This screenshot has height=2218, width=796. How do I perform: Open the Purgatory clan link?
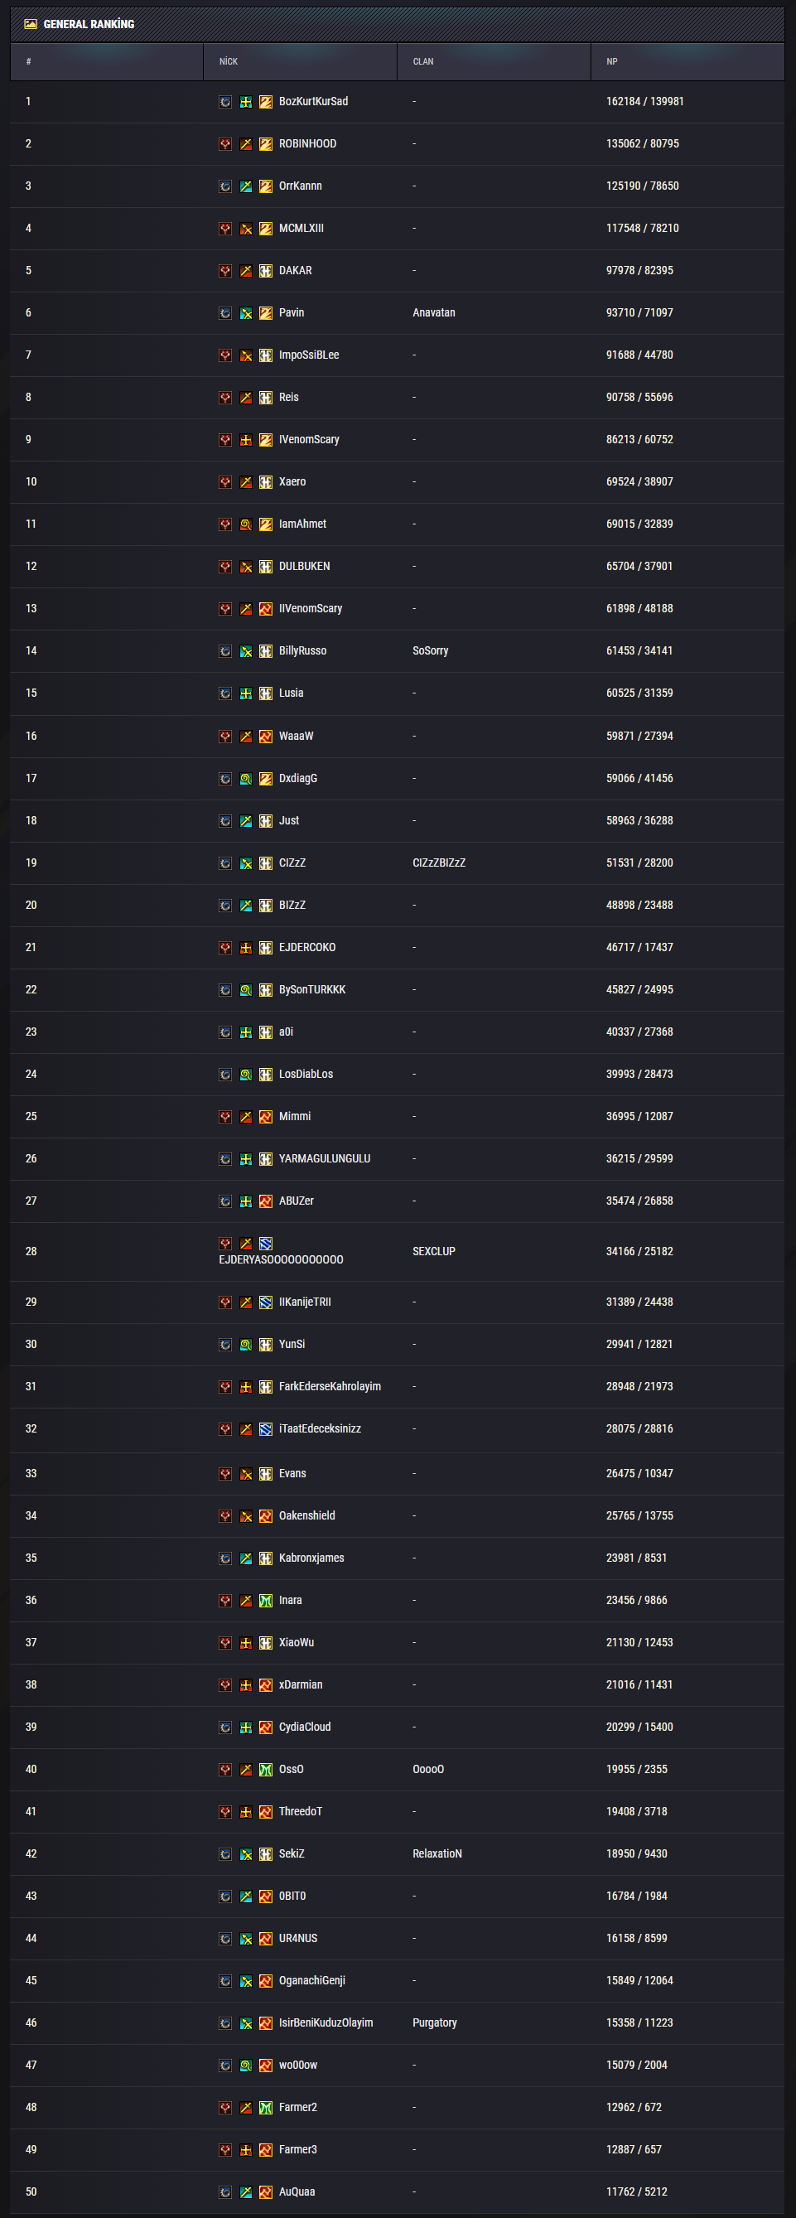tap(435, 2022)
